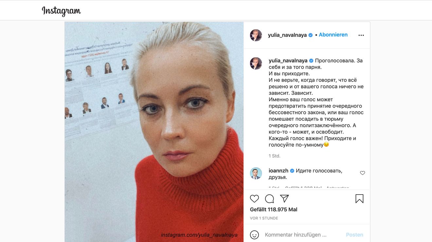Like ioannzh's comment with small heart
The image size is (432, 242).
coord(362,173)
